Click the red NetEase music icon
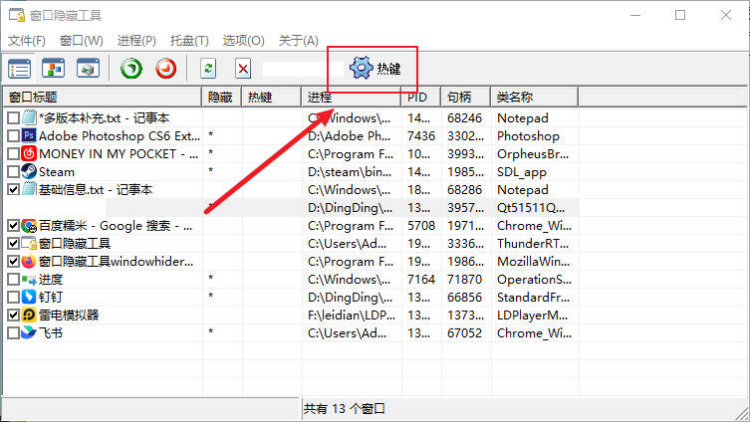This screenshot has height=422, width=750. [x=29, y=153]
